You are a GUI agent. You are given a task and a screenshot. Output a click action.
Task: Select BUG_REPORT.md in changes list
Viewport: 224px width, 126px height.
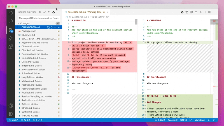[x=39, y=39]
